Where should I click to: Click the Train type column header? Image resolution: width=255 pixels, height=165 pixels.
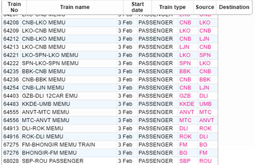coord(172,7)
